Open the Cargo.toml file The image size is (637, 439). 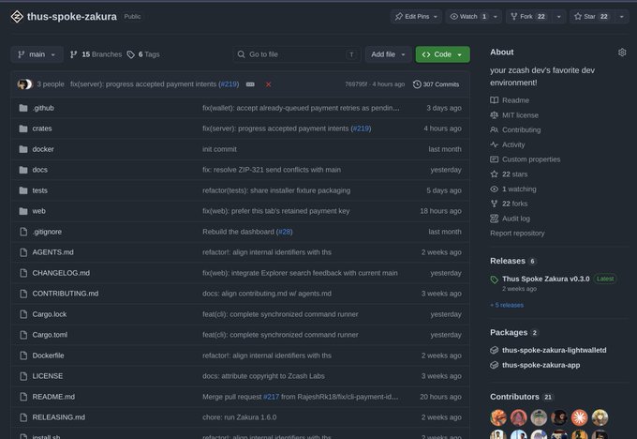pyautogui.click(x=50, y=335)
